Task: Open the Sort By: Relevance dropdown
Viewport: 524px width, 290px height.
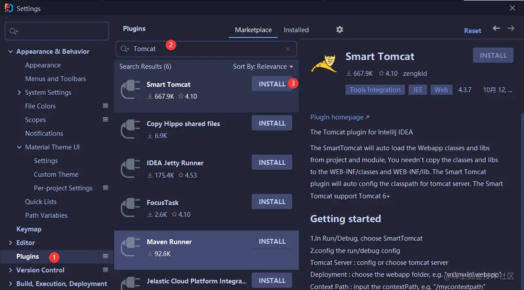Action: (263, 67)
